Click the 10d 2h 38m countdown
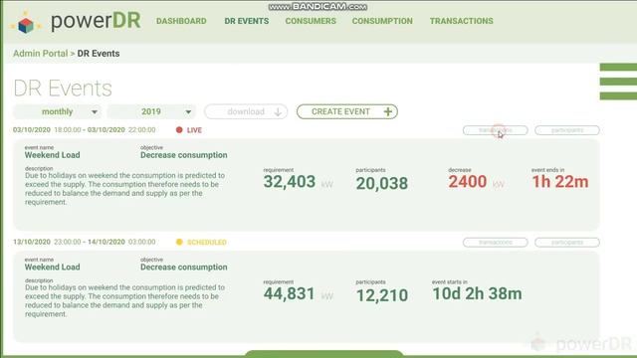The height and width of the screenshot is (358, 637). (x=477, y=294)
